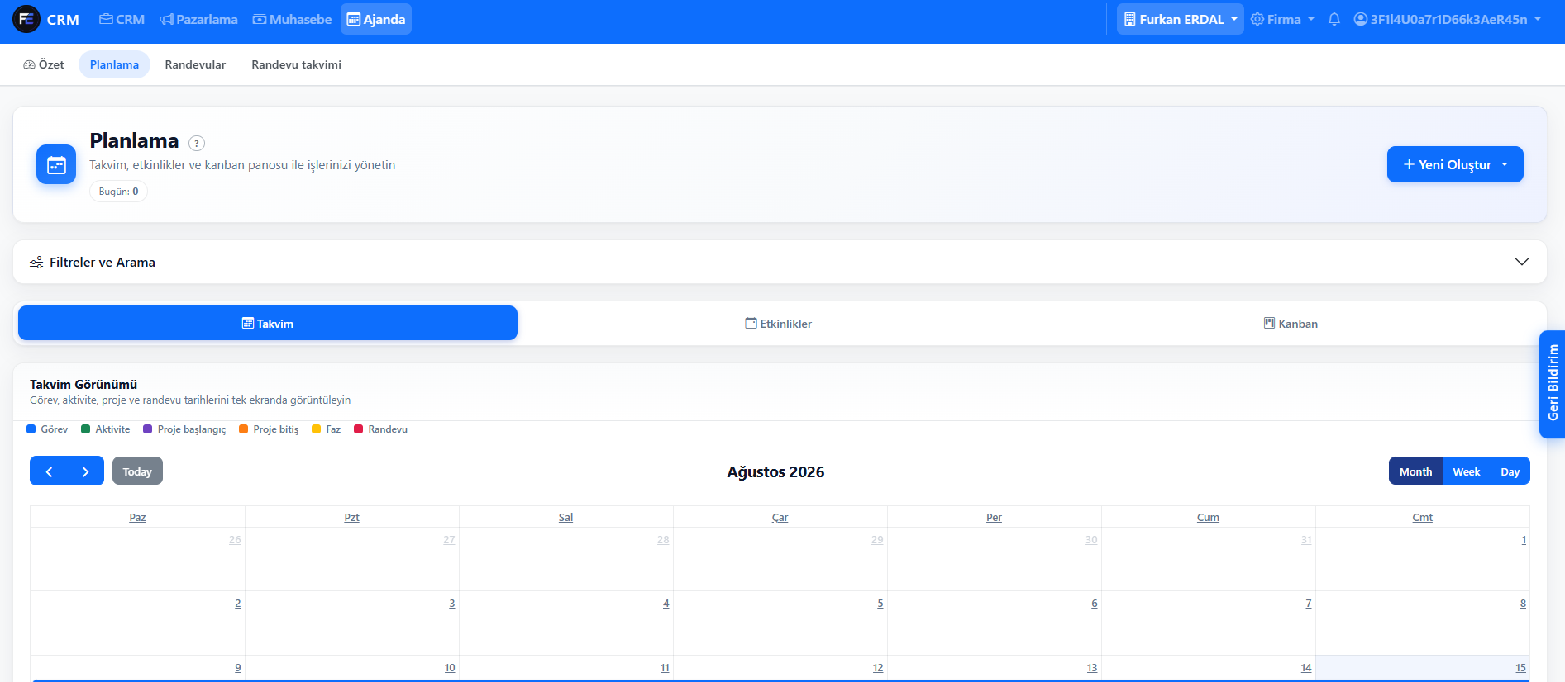
Task: Open the Muhasebe module
Action: pos(292,19)
